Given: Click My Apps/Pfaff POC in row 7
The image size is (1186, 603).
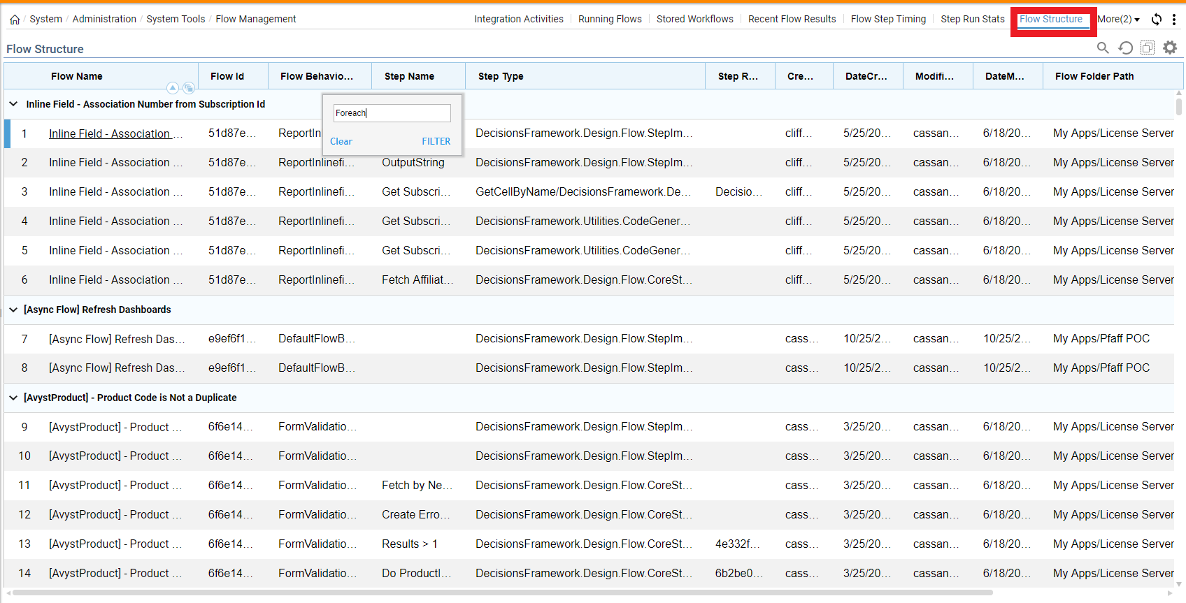Looking at the screenshot, I should [1101, 338].
